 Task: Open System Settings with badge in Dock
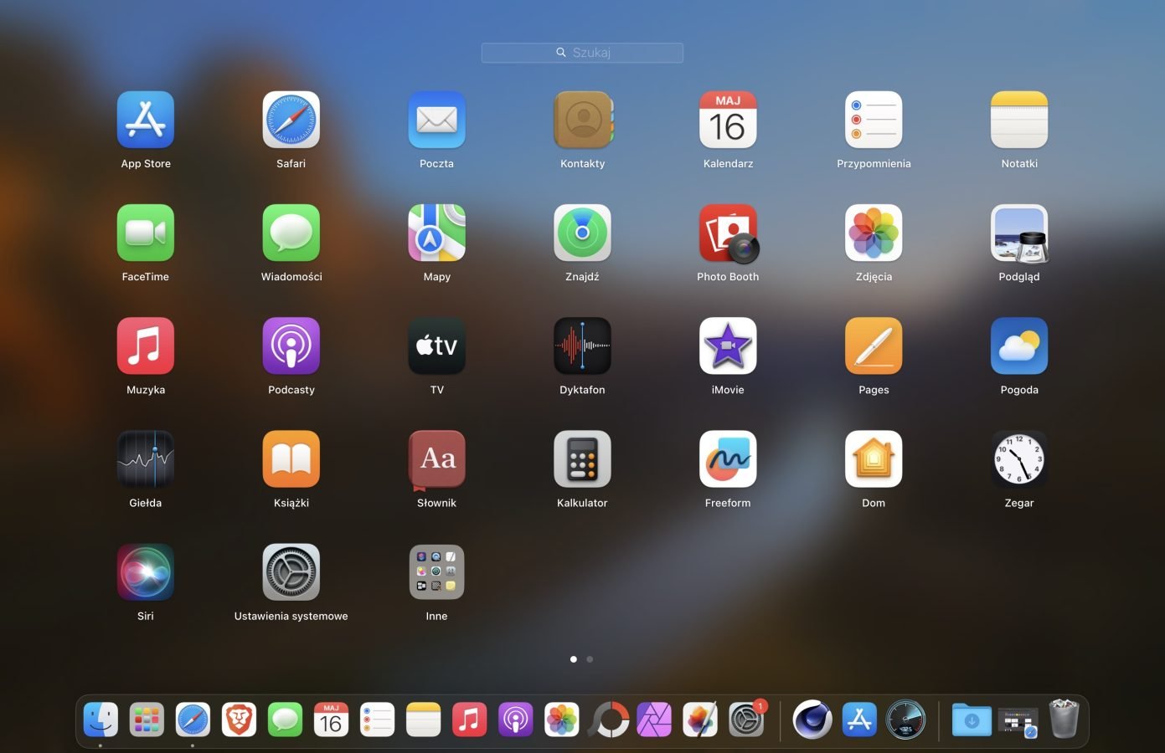click(x=746, y=720)
